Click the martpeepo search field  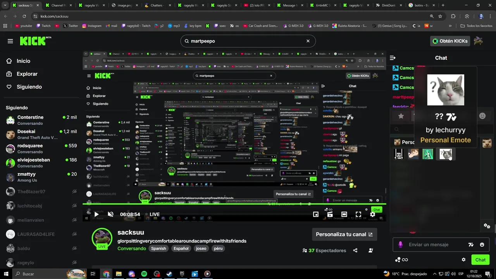pos(248,41)
